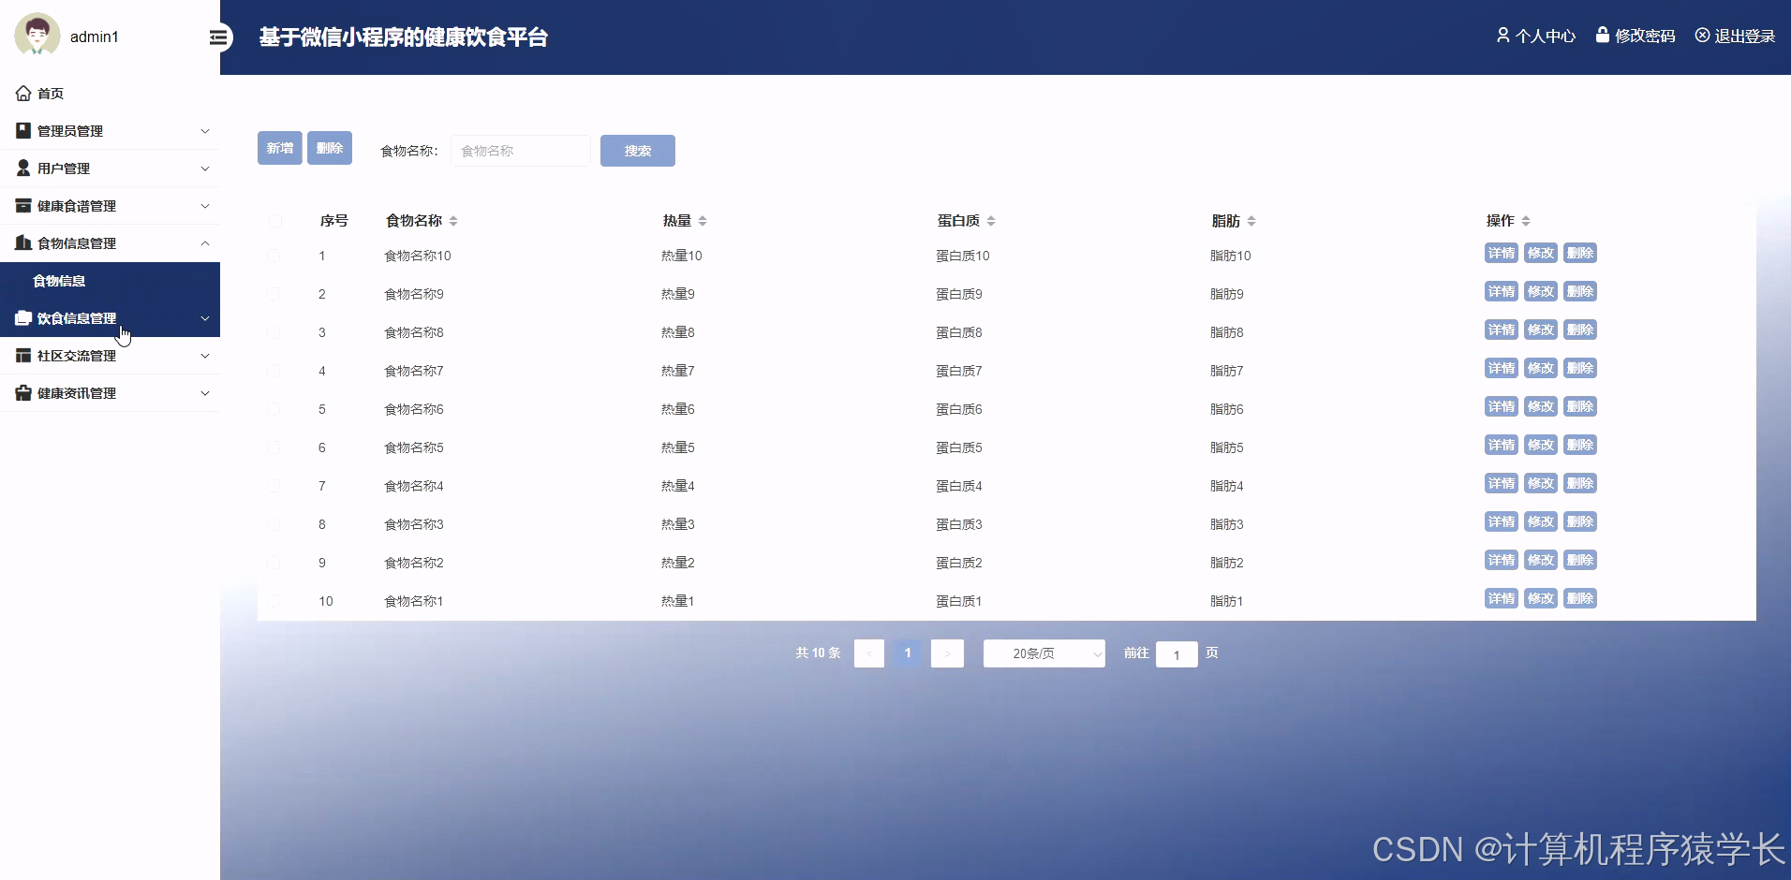Screen dimensions: 1791x880
Task: Open the 20条/页 page size dropdown
Action: tap(1044, 653)
